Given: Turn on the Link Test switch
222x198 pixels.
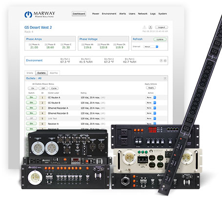Looking at the screenshot, I should click(31, 119).
